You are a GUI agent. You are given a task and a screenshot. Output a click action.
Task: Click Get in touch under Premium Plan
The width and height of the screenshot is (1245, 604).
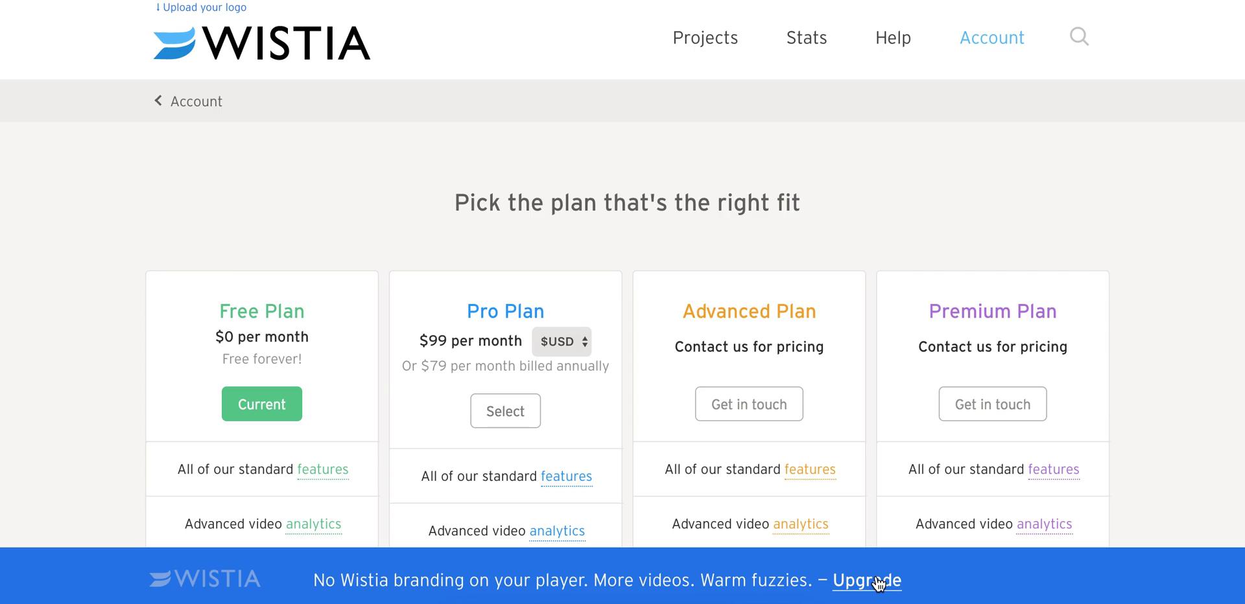click(993, 404)
